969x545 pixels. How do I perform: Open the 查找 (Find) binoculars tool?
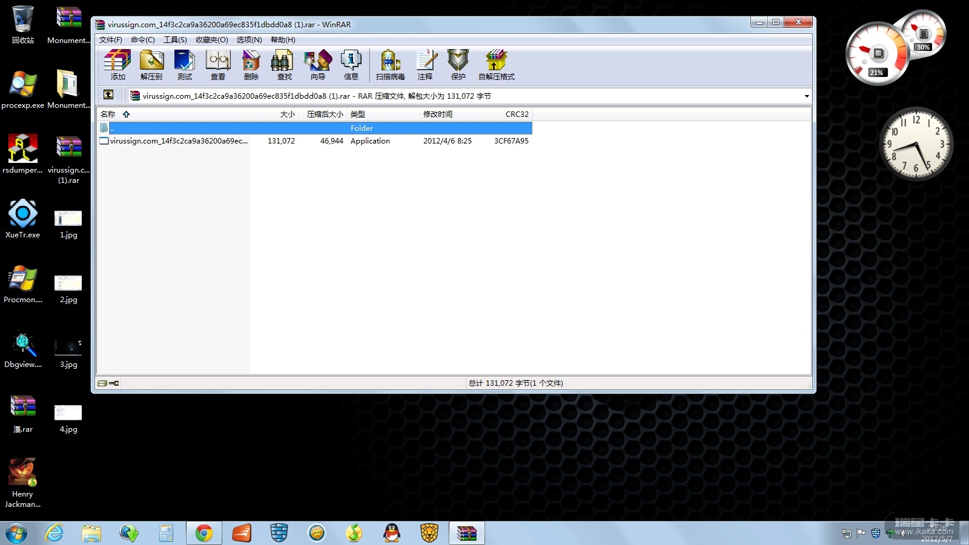pyautogui.click(x=284, y=65)
